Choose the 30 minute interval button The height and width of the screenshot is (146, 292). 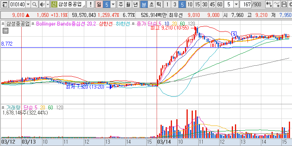(x=205, y=4)
